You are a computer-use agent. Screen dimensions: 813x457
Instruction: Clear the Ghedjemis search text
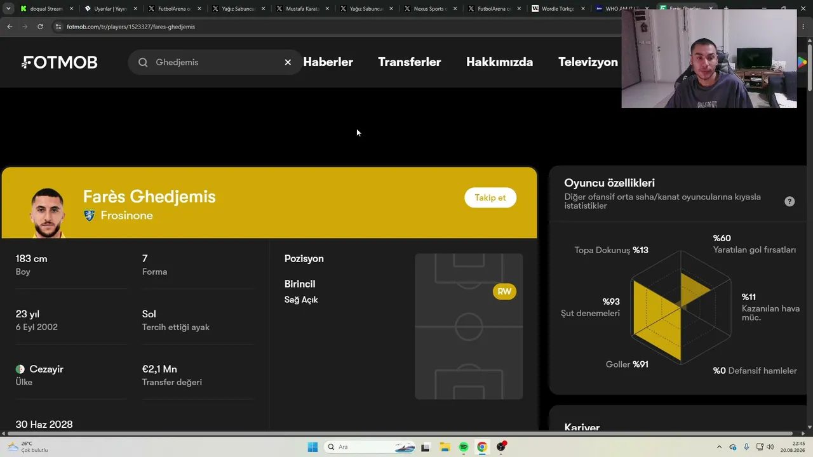[x=288, y=62]
